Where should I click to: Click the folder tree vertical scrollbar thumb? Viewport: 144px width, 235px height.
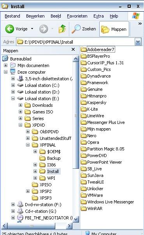pos(76,115)
